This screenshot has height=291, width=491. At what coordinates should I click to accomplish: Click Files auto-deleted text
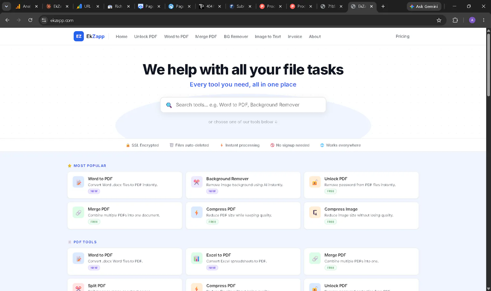click(192, 145)
